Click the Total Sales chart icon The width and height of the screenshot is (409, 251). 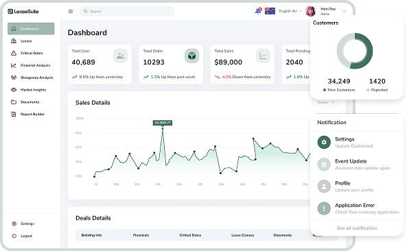(x=264, y=56)
